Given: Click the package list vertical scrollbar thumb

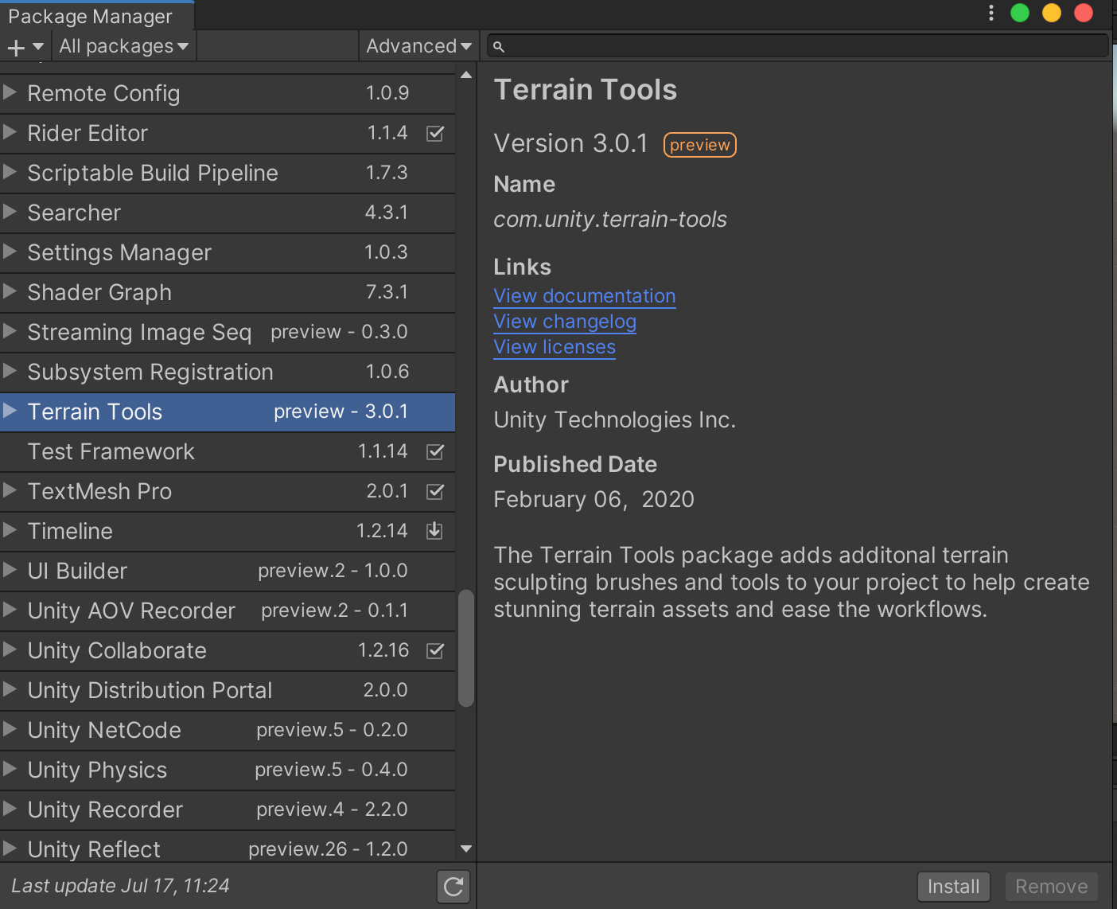Looking at the screenshot, I should [466, 648].
